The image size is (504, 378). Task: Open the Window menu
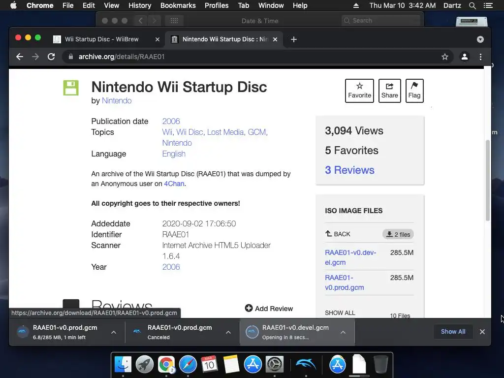point(271,5)
